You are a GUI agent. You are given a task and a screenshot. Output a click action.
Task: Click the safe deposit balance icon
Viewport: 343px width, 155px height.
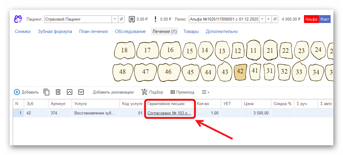132,19
